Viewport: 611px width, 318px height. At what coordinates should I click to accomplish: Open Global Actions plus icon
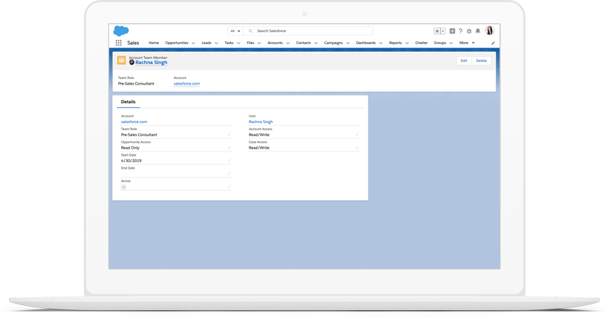click(x=452, y=31)
